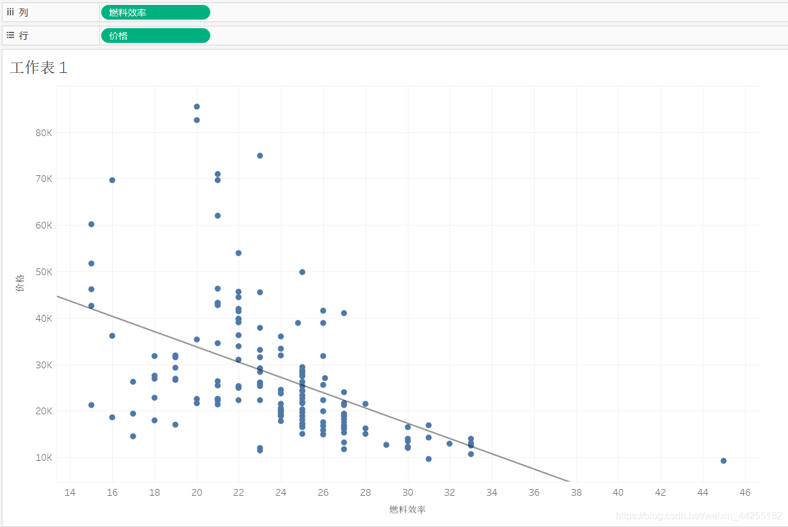Click the 80K tick label on the price axis
This screenshot has width=788, height=527.
pyautogui.click(x=43, y=132)
